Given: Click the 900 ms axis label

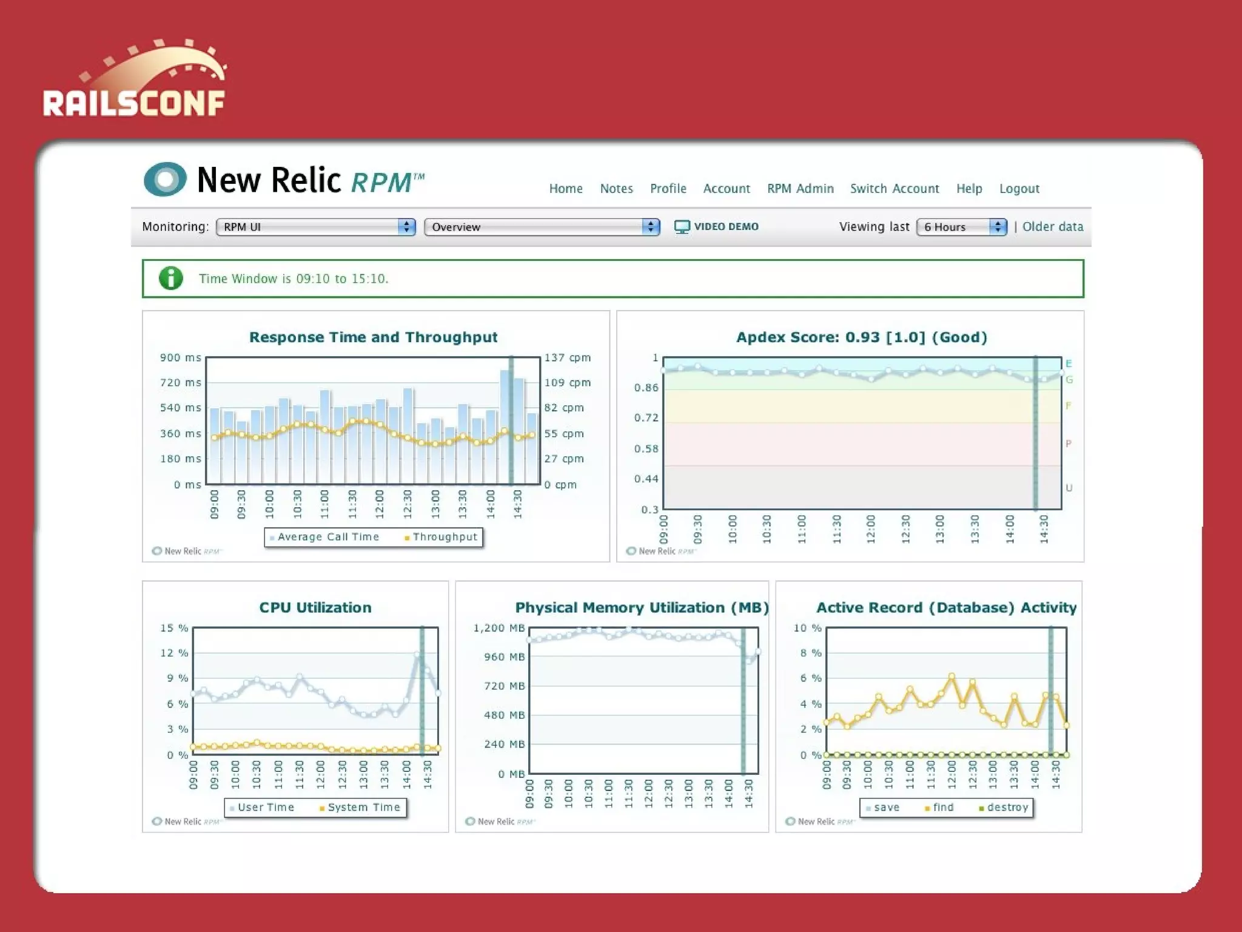Looking at the screenshot, I should tap(180, 358).
